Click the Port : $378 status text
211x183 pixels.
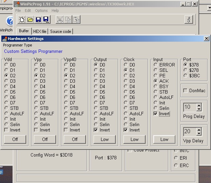(x=106, y=158)
